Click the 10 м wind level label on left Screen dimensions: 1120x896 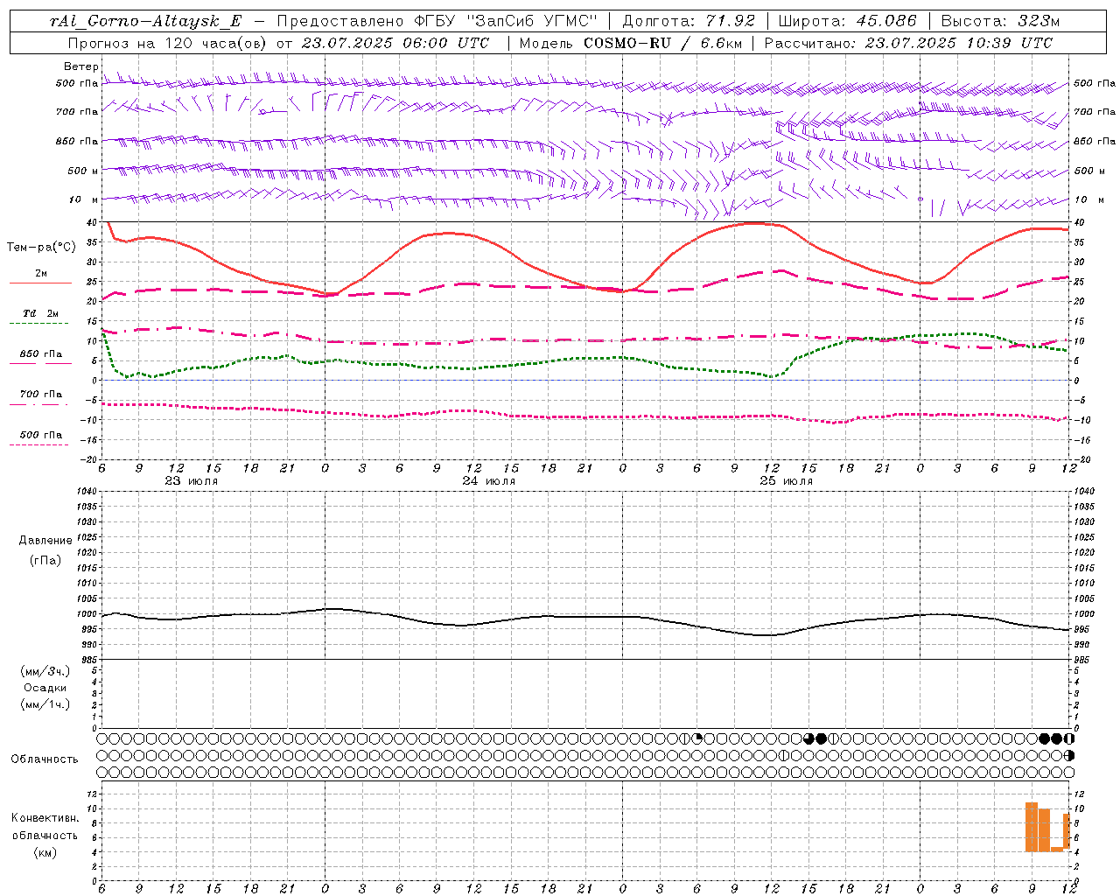pyautogui.click(x=83, y=199)
